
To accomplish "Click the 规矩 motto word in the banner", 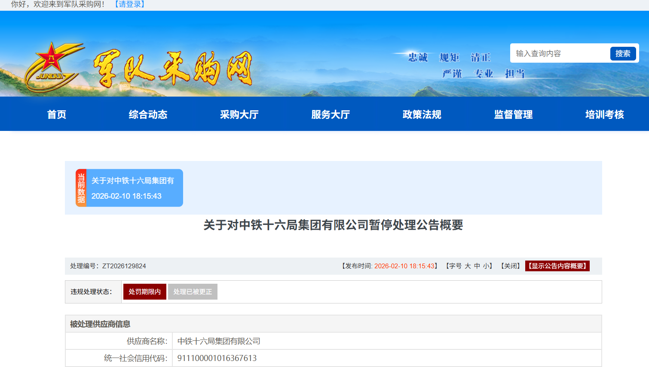I will 449,58.
